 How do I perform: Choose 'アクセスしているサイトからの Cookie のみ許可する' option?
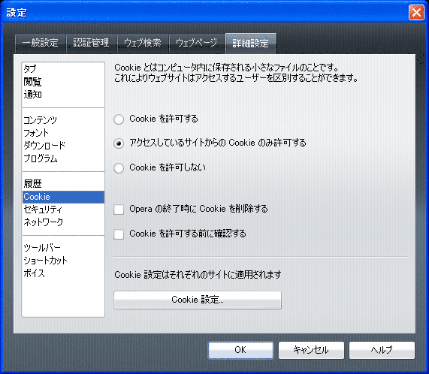[x=119, y=143]
